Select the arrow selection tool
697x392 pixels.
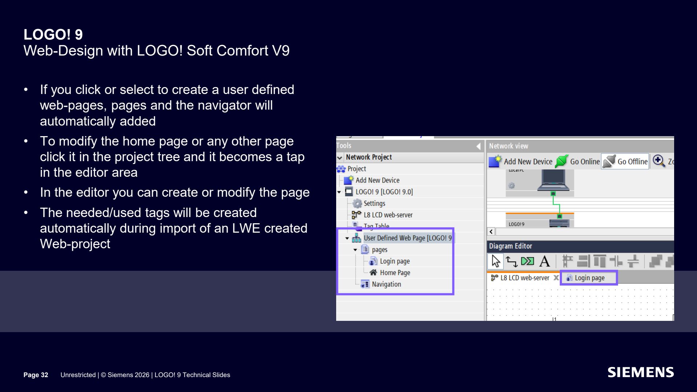[x=496, y=261]
